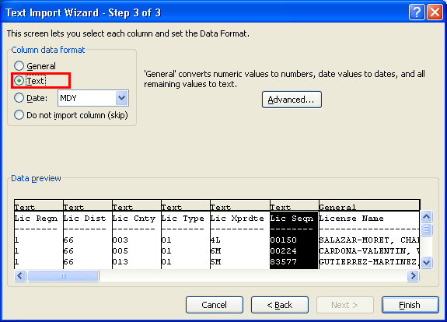Viewport: 447px width, 322px height.
Task: Click the Finish button
Action: [410, 305]
